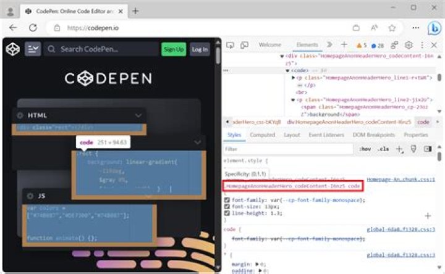This screenshot has height=274, width=445.
Task: Click the ellipsis actions beside code node
Action: click(226, 70)
